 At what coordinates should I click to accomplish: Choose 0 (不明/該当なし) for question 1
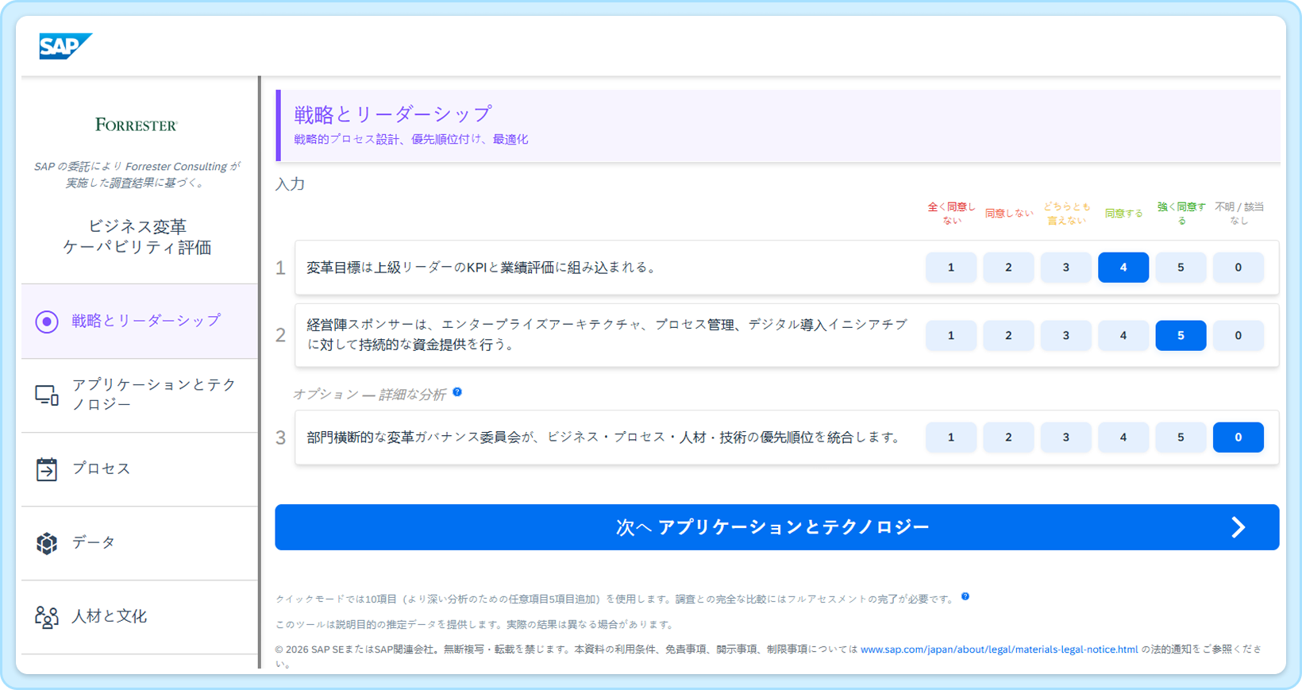click(1238, 268)
